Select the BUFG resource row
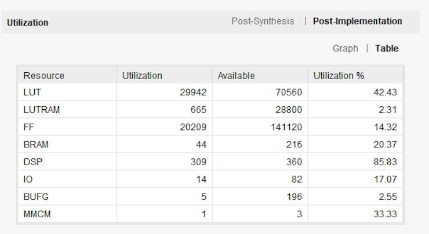 [210, 196]
